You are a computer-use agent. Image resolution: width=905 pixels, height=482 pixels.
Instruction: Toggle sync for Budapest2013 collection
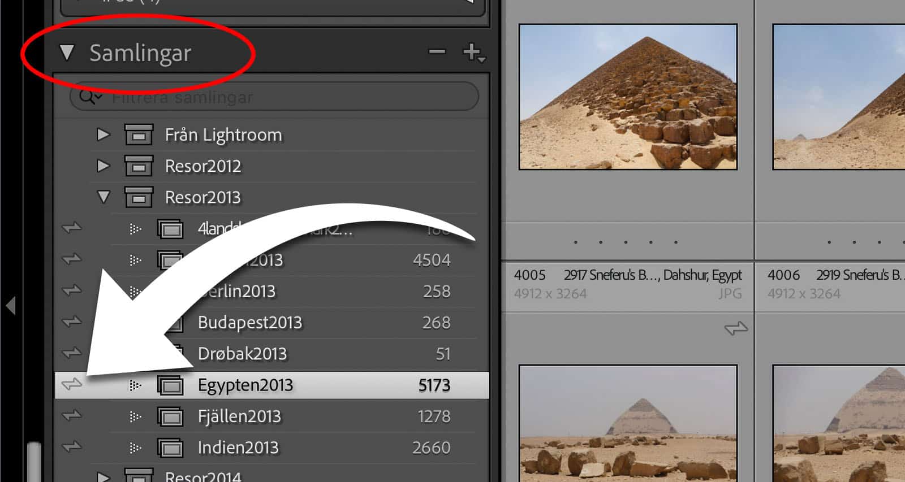pyautogui.click(x=72, y=322)
